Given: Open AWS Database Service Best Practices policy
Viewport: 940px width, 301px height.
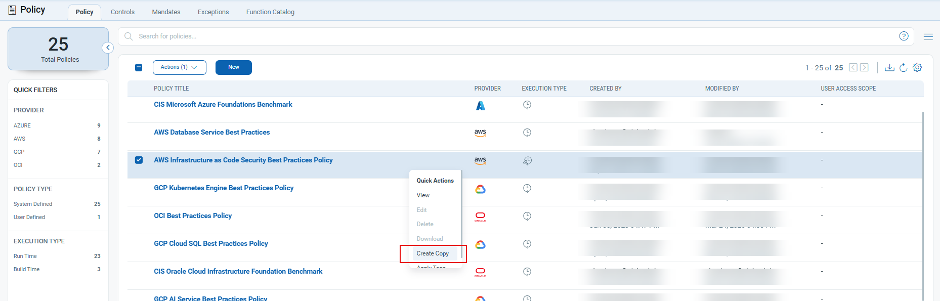Looking at the screenshot, I should pyautogui.click(x=212, y=132).
